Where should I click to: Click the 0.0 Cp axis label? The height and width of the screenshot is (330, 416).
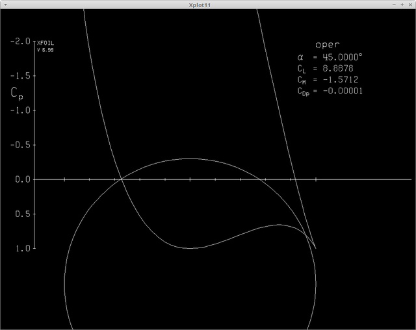click(x=23, y=180)
